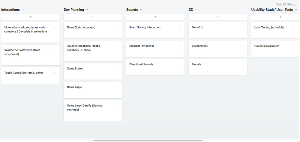Expand the Interactions column header menu

(x=23, y=10)
